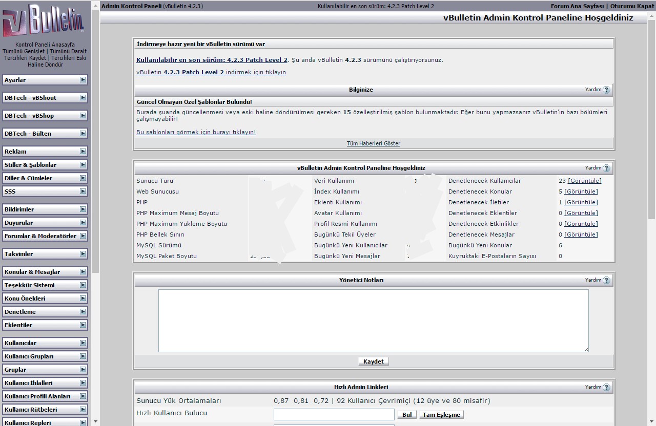Click Tercihleri Eski Haline Döndür link
The height and width of the screenshot is (426, 656).
[x=57, y=61]
